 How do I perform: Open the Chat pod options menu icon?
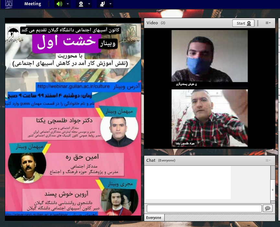pos(268,160)
